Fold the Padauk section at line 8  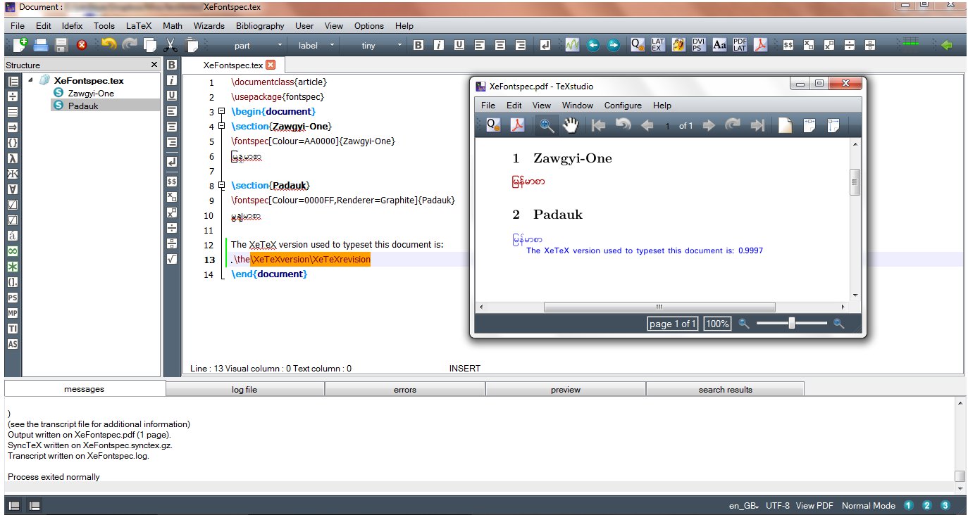pos(221,186)
